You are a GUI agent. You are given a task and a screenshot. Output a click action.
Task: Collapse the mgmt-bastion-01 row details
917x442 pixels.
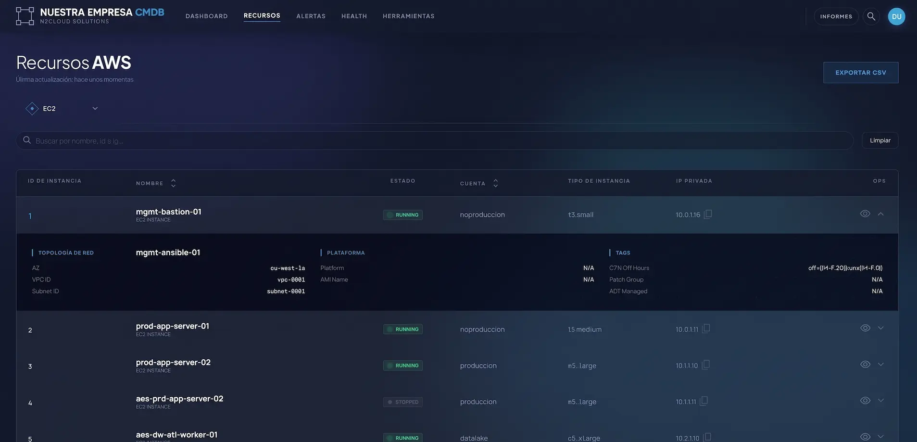(x=880, y=214)
